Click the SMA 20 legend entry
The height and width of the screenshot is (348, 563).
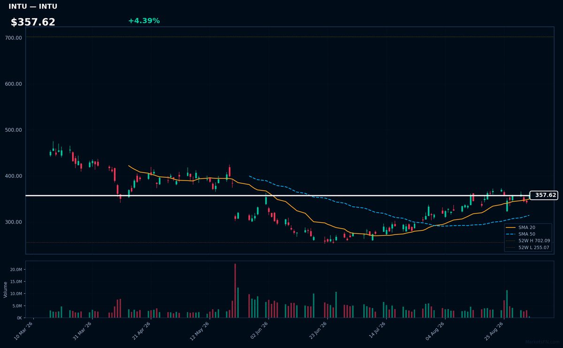click(x=527, y=227)
